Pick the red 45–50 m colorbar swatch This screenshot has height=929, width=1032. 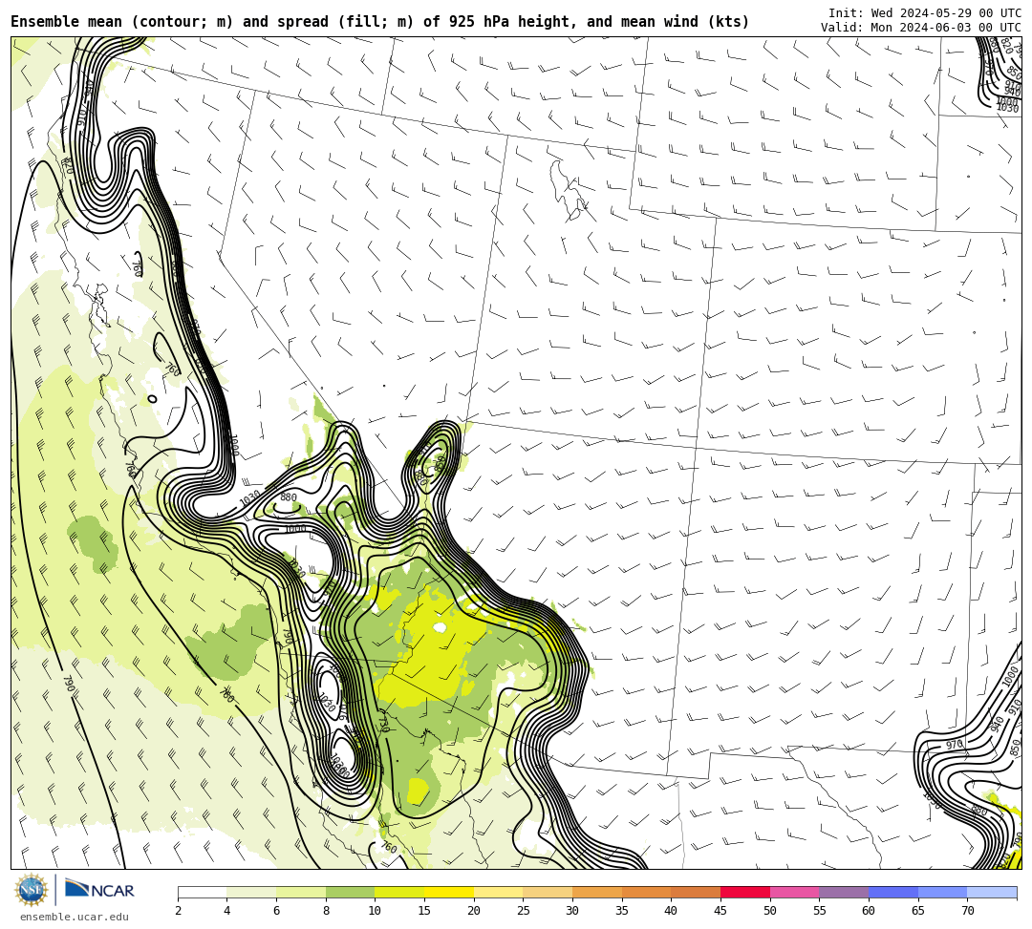[745, 892]
